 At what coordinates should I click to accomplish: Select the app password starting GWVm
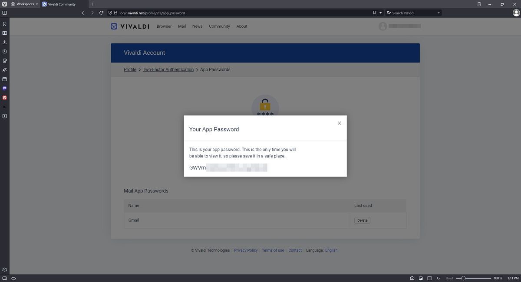[x=228, y=167]
